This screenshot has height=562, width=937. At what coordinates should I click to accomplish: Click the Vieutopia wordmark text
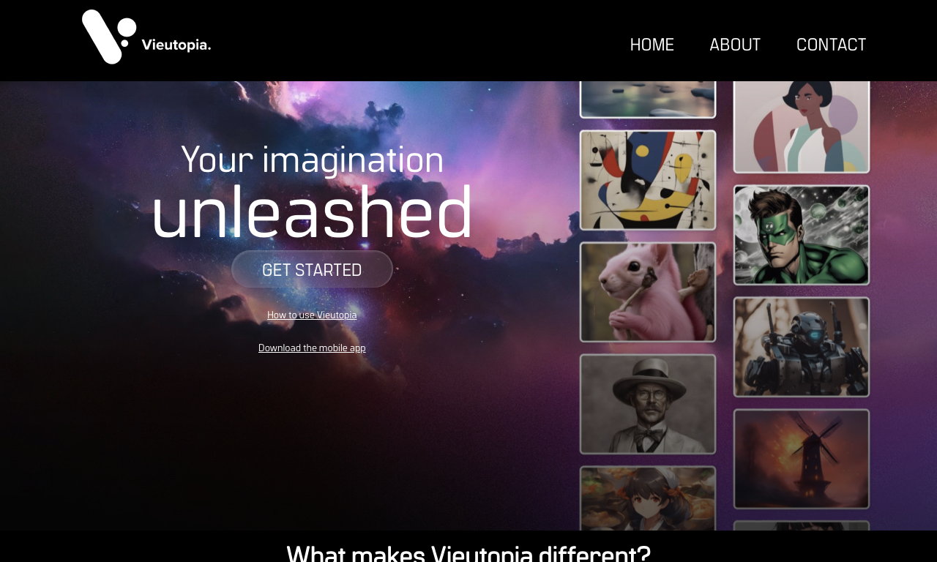click(176, 45)
